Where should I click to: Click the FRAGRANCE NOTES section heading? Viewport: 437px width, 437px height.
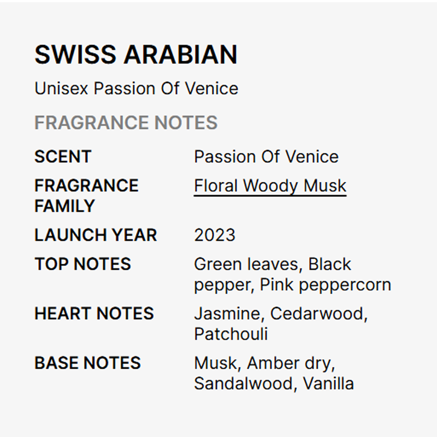click(126, 122)
